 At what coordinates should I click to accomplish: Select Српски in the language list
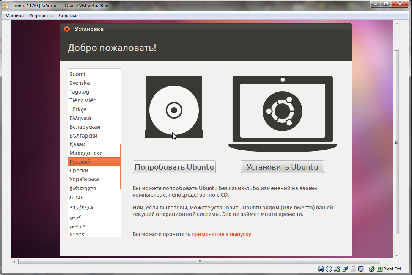click(x=94, y=170)
